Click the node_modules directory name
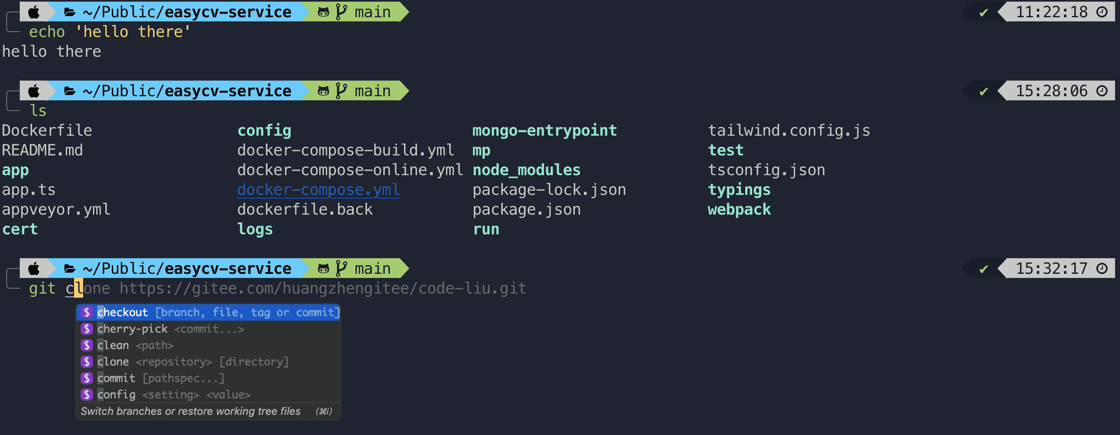 pyautogui.click(x=526, y=170)
